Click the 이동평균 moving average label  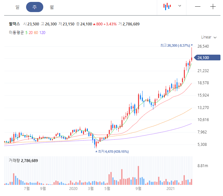16,32
